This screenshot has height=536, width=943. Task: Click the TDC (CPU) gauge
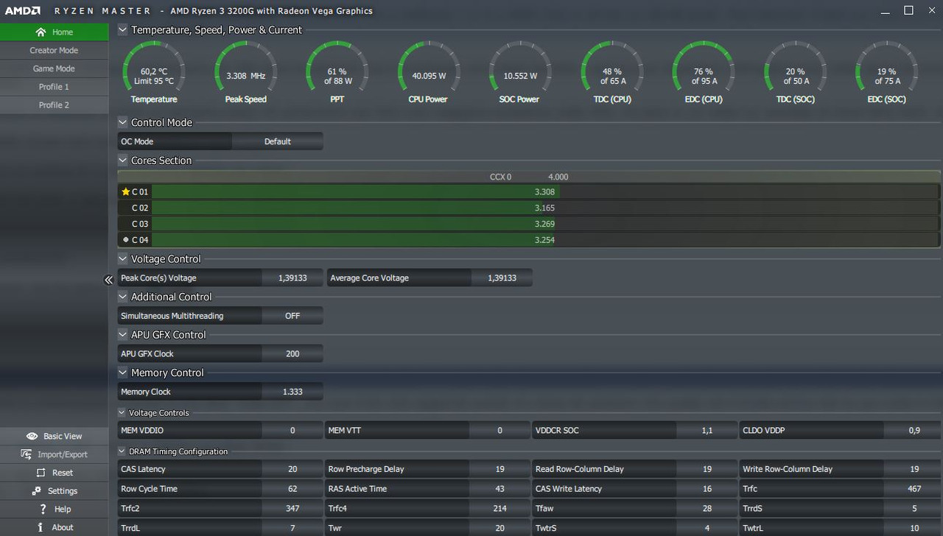coord(612,72)
